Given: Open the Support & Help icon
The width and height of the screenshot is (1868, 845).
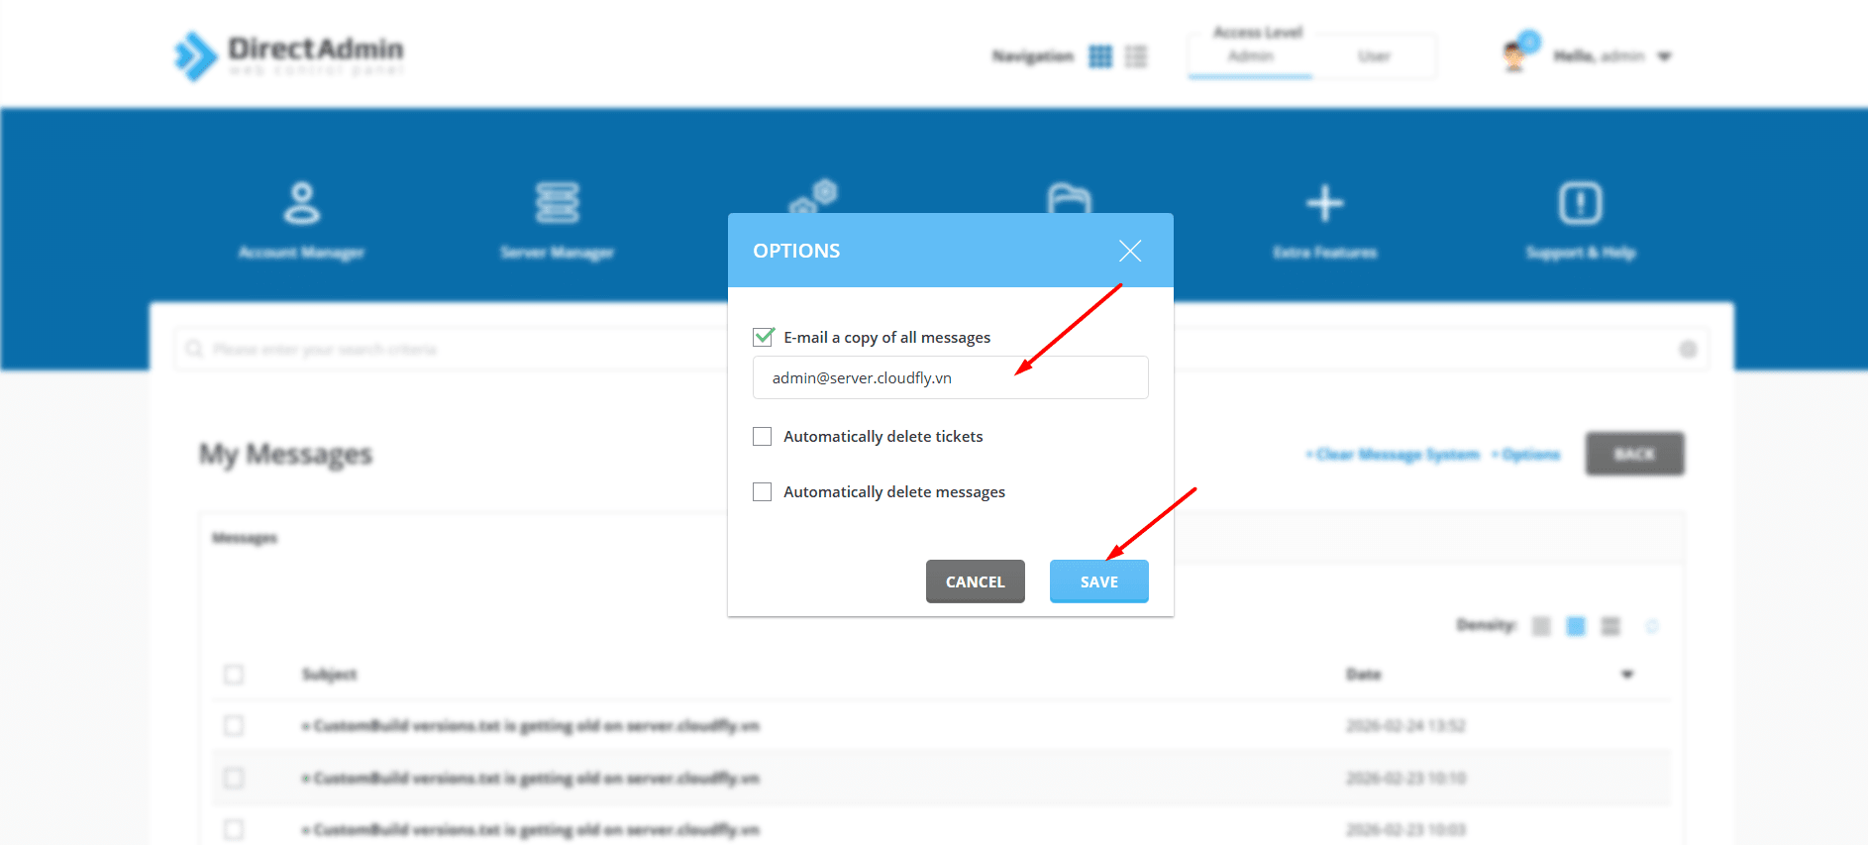Looking at the screenshot, I should (1580, 203).
